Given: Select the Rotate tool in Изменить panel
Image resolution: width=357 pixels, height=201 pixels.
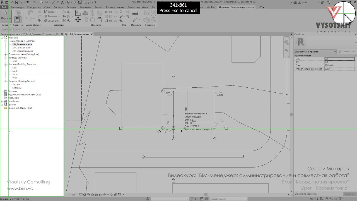Looking at the screenshot, I should pos(92,20).
